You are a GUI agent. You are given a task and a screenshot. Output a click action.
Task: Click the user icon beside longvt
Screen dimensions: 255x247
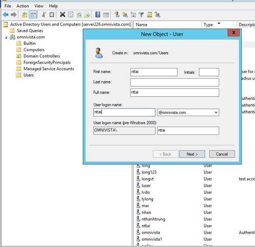click(x=138, y=179)
